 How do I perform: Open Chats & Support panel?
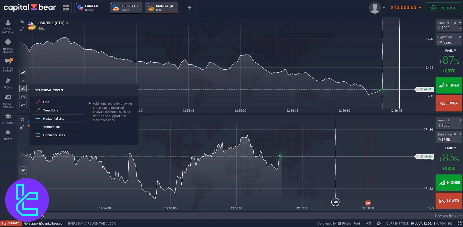[x=8, y=65]
